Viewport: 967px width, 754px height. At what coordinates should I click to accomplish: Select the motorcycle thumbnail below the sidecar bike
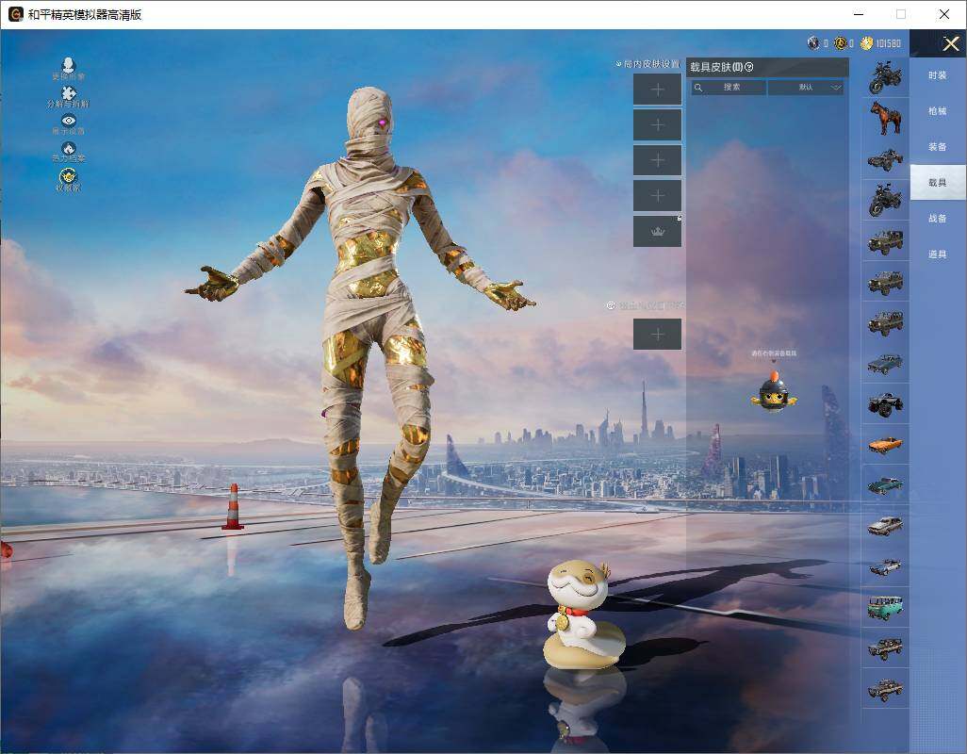pos(886,200)
